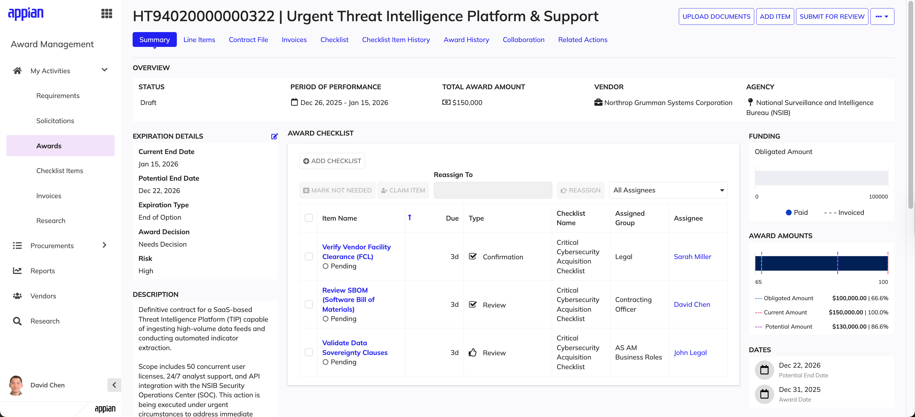Click the thumbs-up icon in Validate Data row
This screenshot has height=417, width=915.
coord(472,353)
